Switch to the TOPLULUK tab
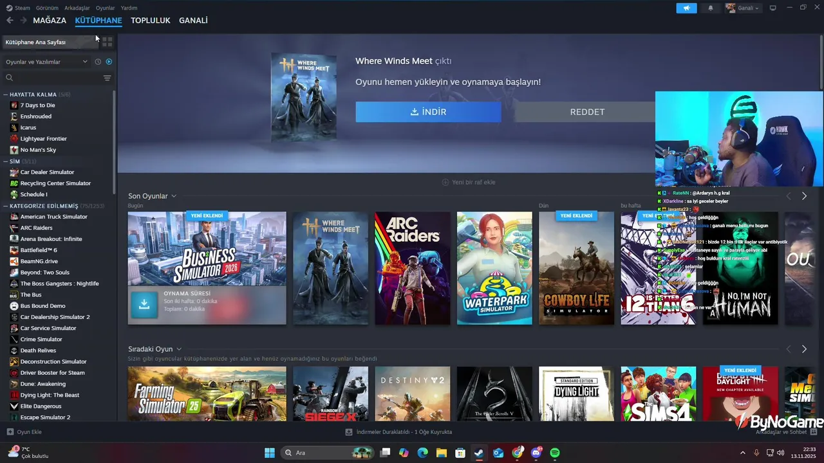Viewport: 824px width, 463px height. click(151, 21)
